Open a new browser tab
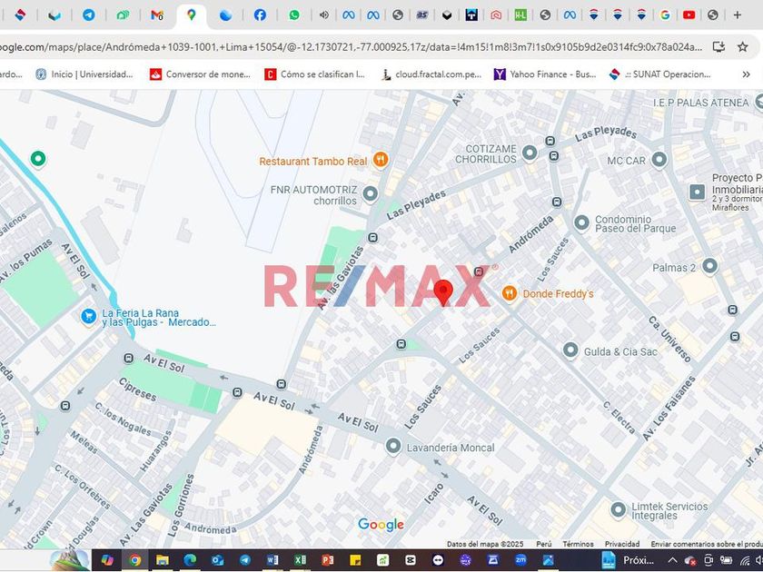 (737, 15)
